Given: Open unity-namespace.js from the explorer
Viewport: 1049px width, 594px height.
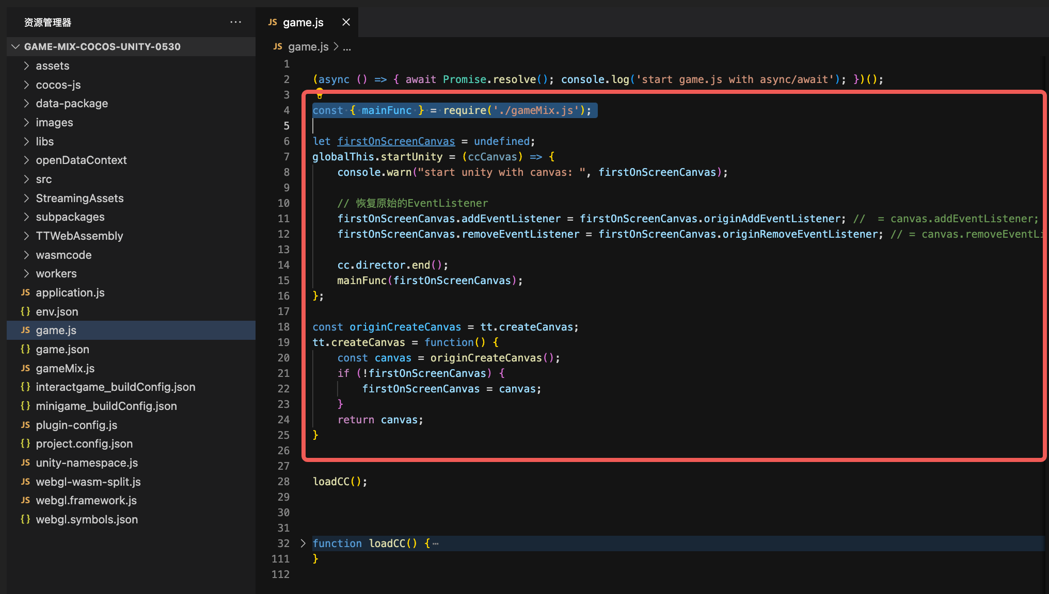Looking at the screenshot, I should coord(87,463).
